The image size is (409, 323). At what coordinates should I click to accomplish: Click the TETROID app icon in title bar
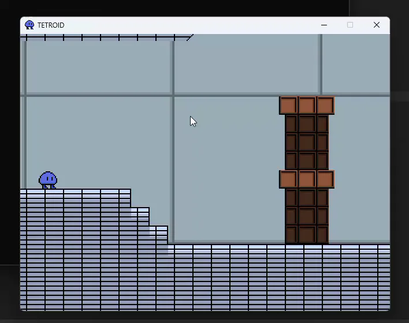coord(29,25)
